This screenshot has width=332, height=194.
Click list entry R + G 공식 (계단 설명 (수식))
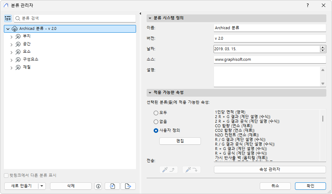pyautogui.click(x=241, y=153)
